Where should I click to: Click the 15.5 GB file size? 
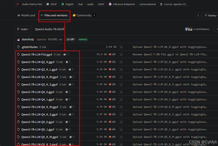coord(102,54)
